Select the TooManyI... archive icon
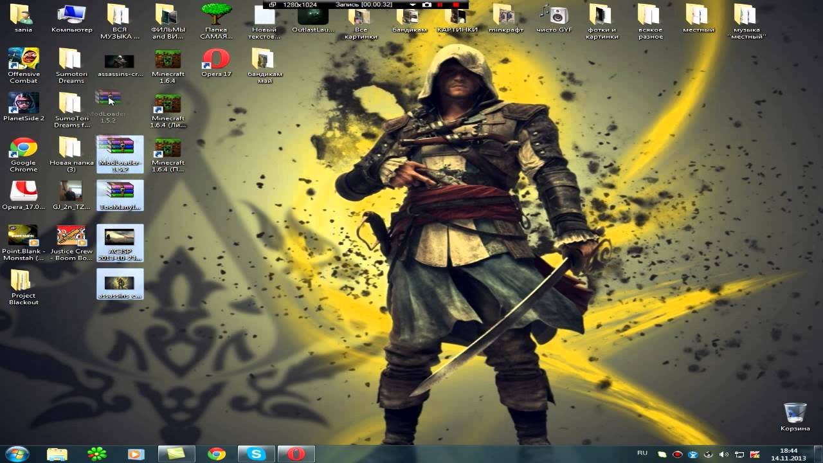The height and width of the screenshot is (463, 823). (x=120, y=195)
